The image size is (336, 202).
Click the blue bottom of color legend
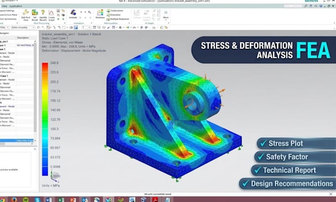click(x=45, y=170)
